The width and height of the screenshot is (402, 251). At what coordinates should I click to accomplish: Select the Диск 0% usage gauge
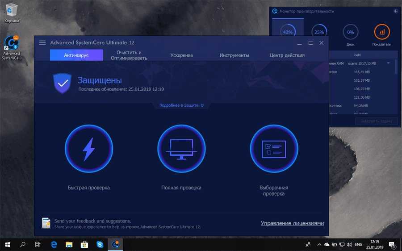point(350,32)
